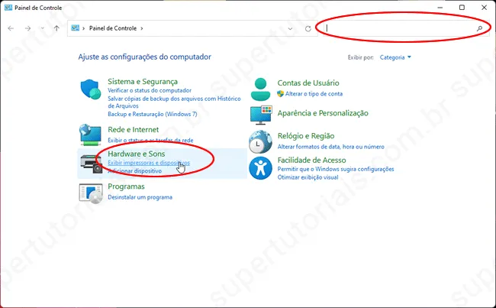The height and width of the screenshot is (308, 496).
Task: Refresh the Control Panel view
Action: point(308,28)
